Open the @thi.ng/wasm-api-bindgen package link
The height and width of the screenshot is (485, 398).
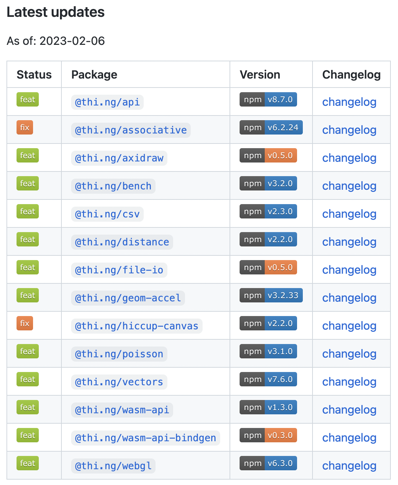[145, 438]
